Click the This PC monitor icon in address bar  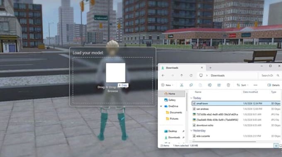(201, 75)
